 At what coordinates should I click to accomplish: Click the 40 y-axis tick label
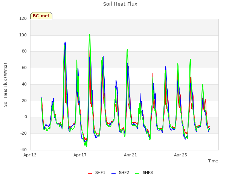pos(24,84)
